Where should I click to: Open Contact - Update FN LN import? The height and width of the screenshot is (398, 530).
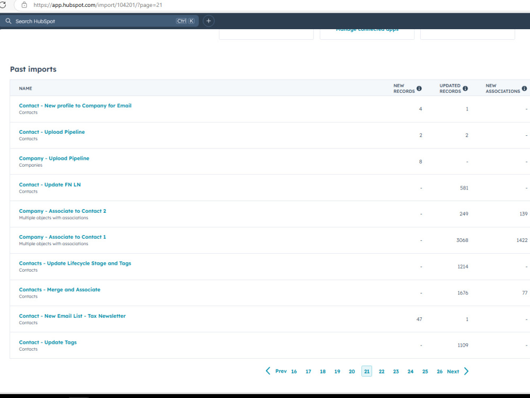click(50, 185)
